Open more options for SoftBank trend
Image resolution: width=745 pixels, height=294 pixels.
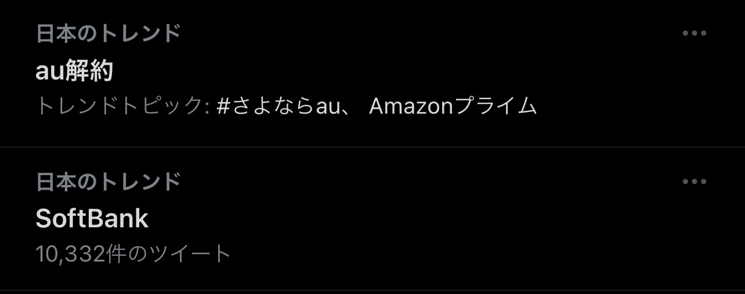tap(694, 182)
